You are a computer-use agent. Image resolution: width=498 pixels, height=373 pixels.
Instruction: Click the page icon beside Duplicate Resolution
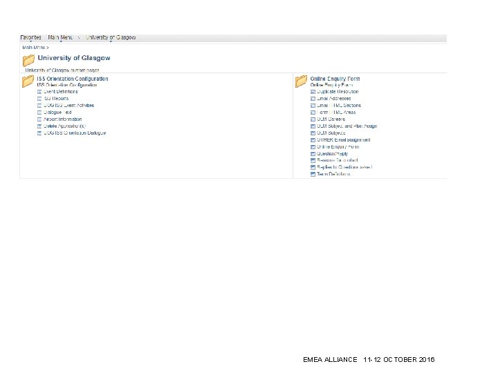coord(313,92)
